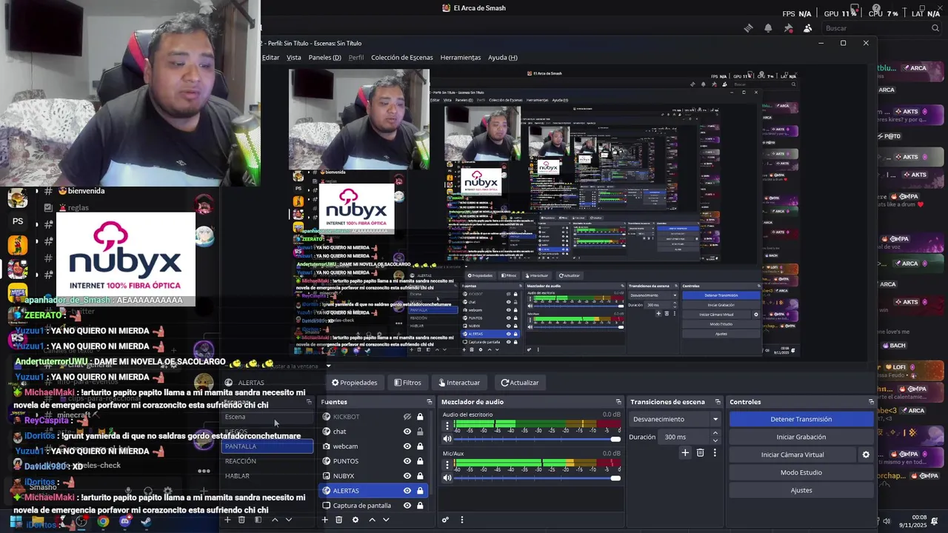This screenshot has height=533, width=948.
Task: Open the advanced audio properties gear icon in the mixer
Action: pyautogui.click(x=445, y=520)
